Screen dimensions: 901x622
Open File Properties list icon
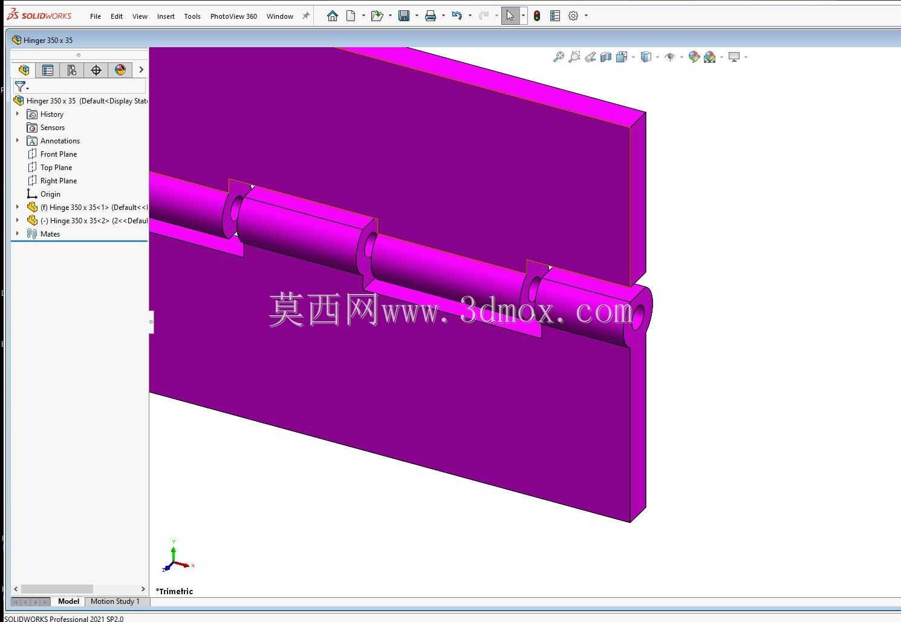click(555, 16)
